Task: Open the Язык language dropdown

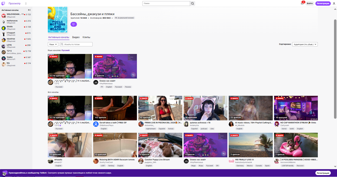Action: pyautogui.click(x=53, y=44)
